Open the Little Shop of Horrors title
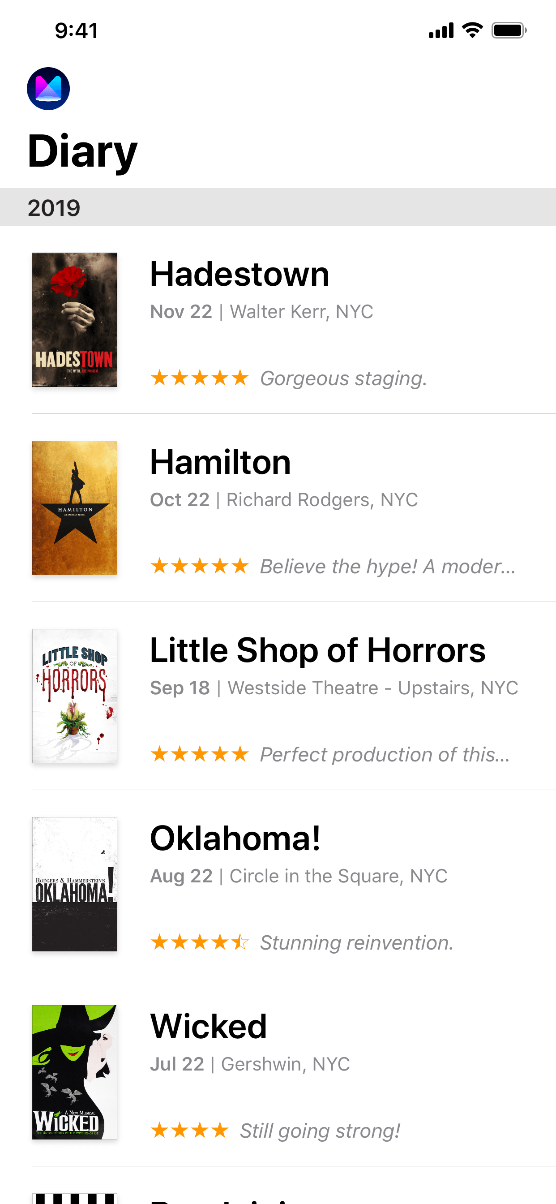 (318, 650)
